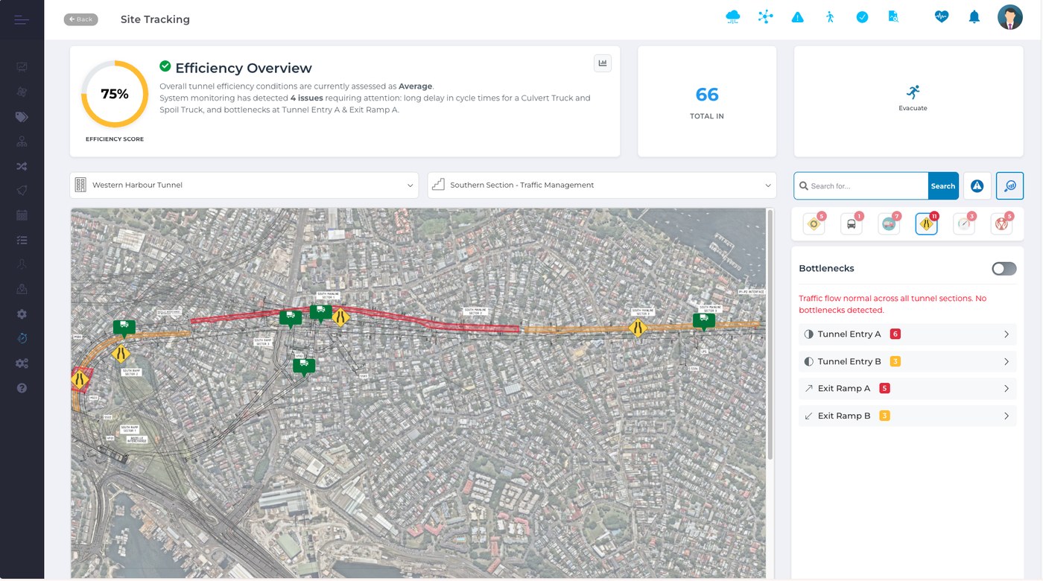Open the stopwatch site tracking sidebar icon
Screen dimensions: 1043x581
[22, 339]
